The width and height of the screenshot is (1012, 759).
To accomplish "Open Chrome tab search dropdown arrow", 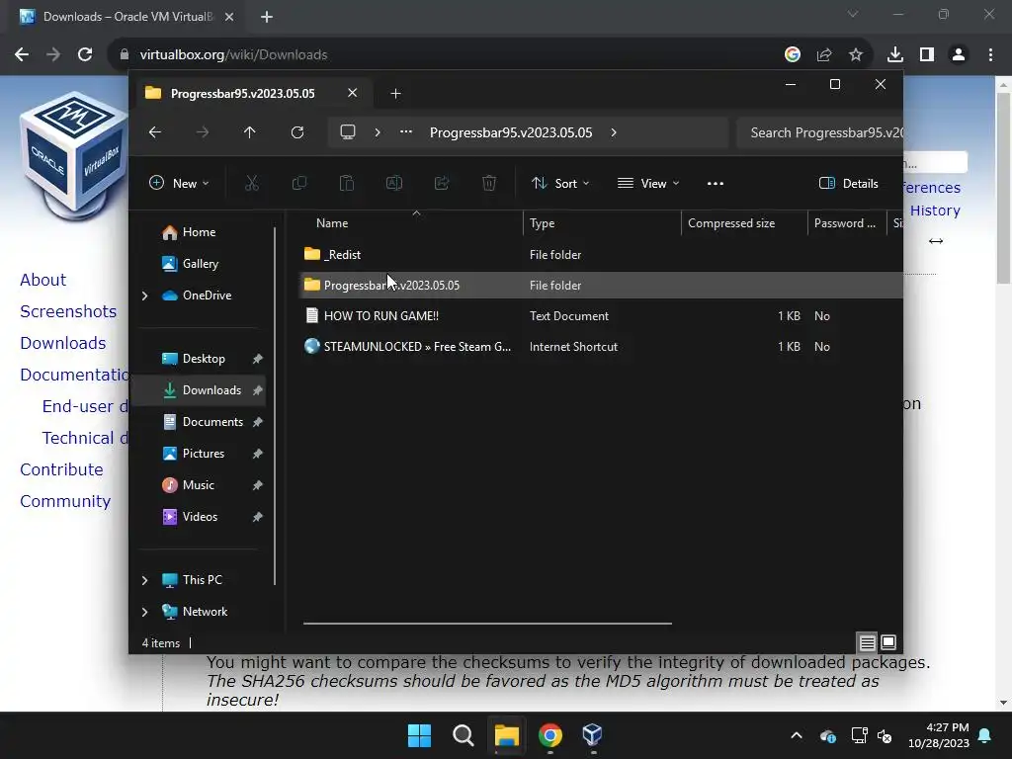I will (x=853, y=14).
